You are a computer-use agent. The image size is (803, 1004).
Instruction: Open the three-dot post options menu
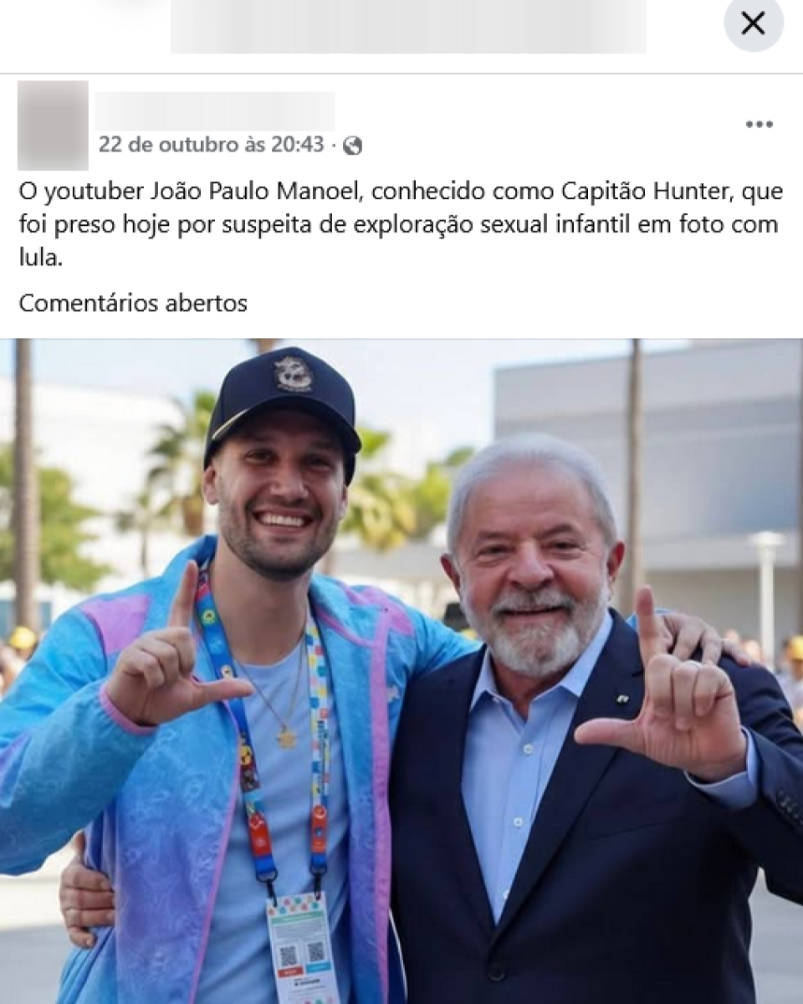(x=759, y=125)
